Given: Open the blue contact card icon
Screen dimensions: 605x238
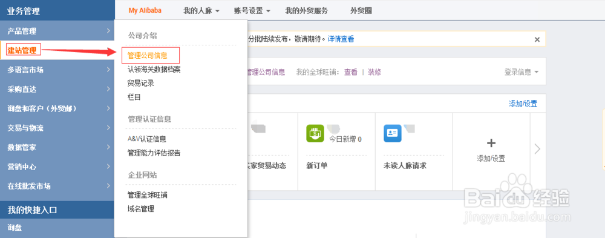Looking at the screenshot, I should (393, 133).
